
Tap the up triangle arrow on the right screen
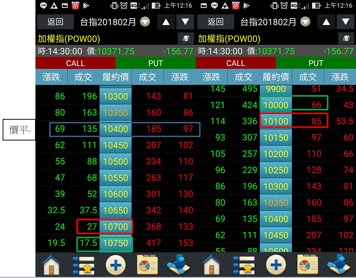[326, 22]
